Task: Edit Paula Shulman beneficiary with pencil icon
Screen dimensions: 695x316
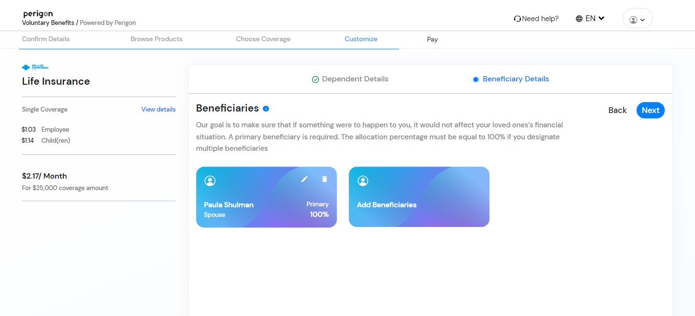Action: click(304, 179)
